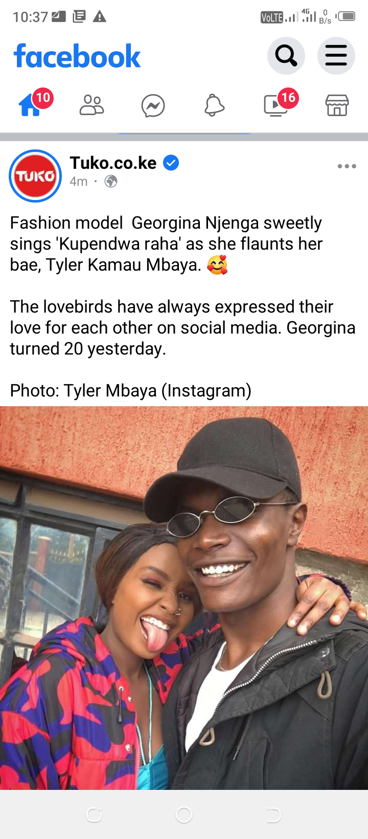368x839 pixels.
Task: Open the couple photo in post
Action: (x=184, y=598)
